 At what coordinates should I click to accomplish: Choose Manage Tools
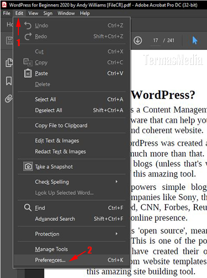(x=72, y=249)
